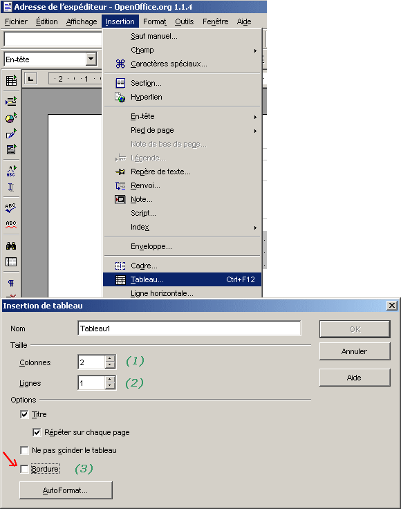Viewport: 401px width, 509px height.
Task: Click the Note icon in the Insertion menu
Action: [120, 199]
